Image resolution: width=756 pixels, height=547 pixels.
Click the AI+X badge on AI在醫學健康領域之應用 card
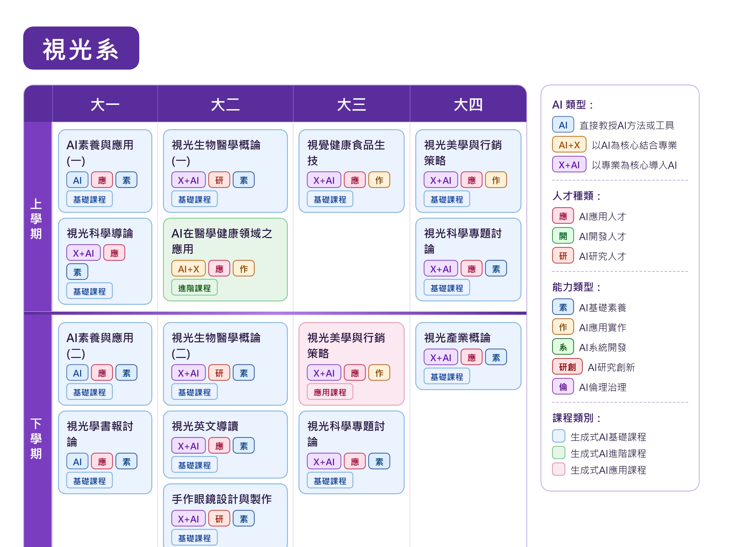tap(188, 269)
